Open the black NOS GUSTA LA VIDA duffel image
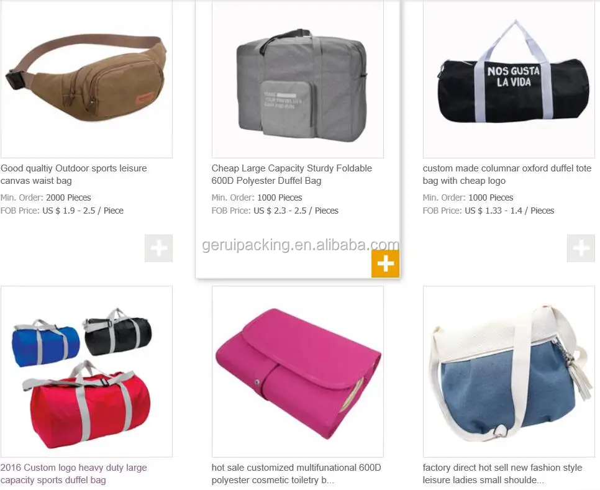600x490 pixels. pos(509,78)
